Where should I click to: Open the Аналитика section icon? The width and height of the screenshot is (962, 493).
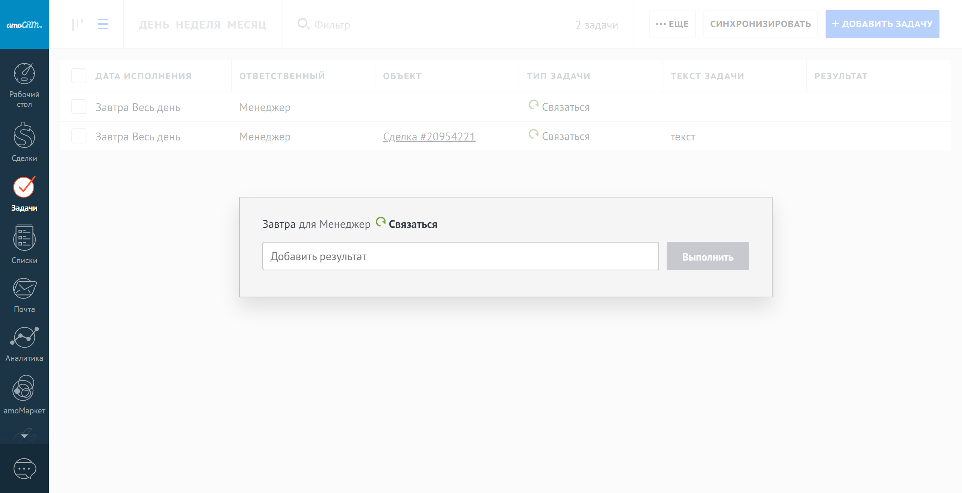24,337
